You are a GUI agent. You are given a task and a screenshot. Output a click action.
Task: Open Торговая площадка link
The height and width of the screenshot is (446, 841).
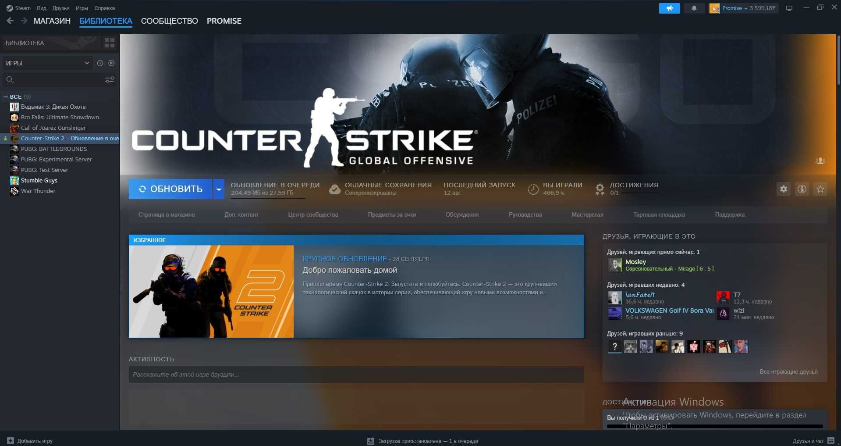pyautogui.click(x=659, y=214)
